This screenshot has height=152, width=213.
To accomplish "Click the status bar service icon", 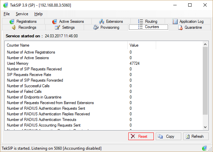I will (204, 148).
